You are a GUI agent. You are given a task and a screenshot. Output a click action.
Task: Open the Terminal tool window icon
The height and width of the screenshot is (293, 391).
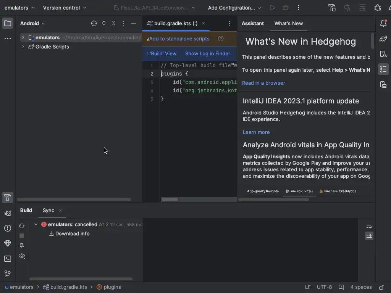click(x=8, y=259)
